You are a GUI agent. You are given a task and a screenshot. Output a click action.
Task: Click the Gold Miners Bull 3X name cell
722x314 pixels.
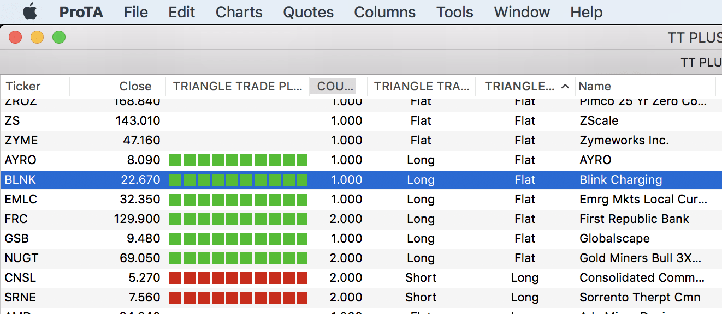point(641,258)
